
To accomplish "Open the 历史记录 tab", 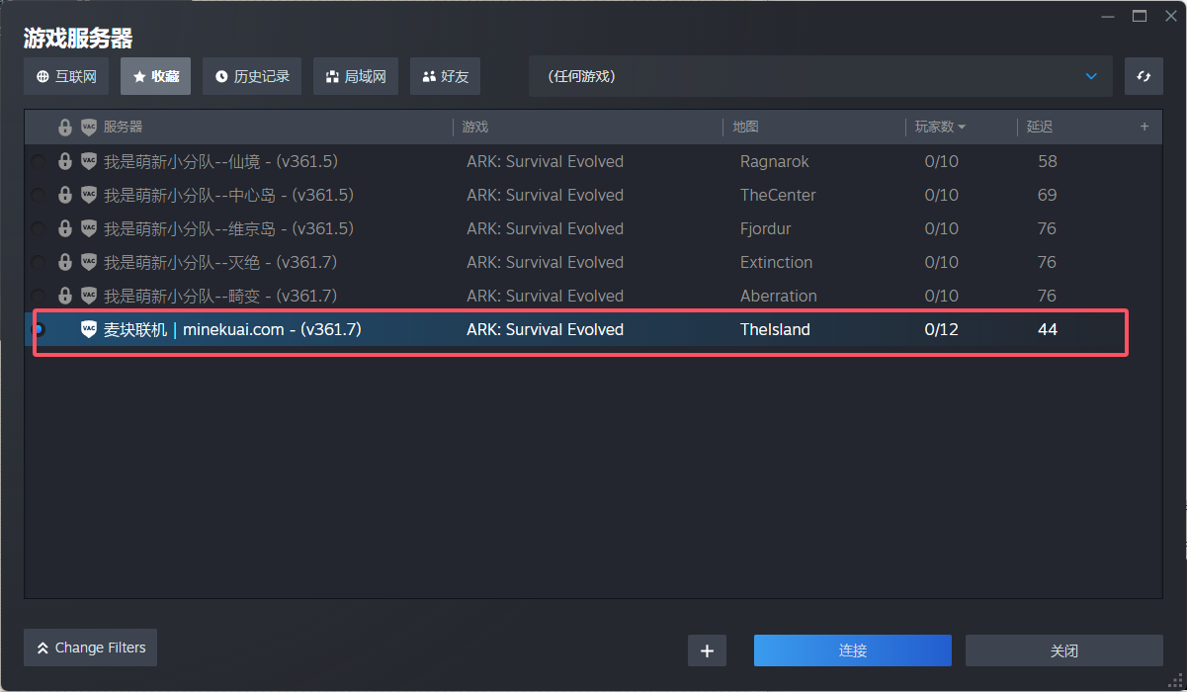I will 251,76.
